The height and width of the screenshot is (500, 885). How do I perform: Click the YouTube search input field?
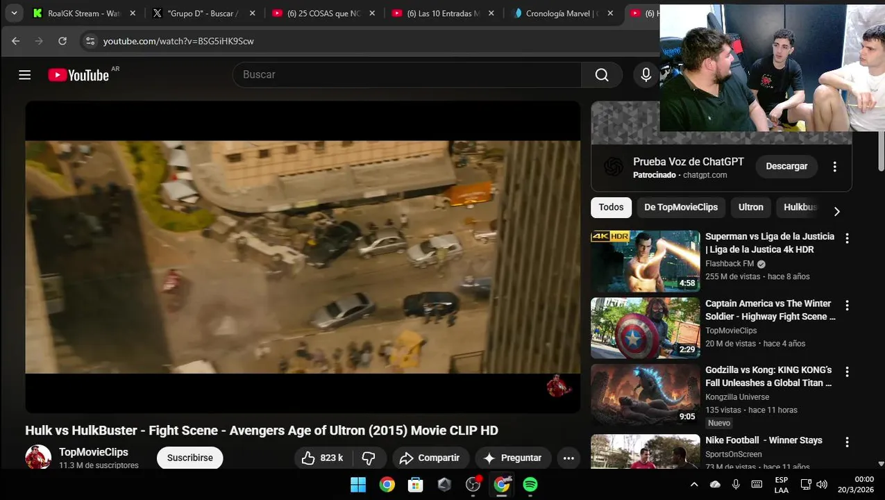point(407,75)
